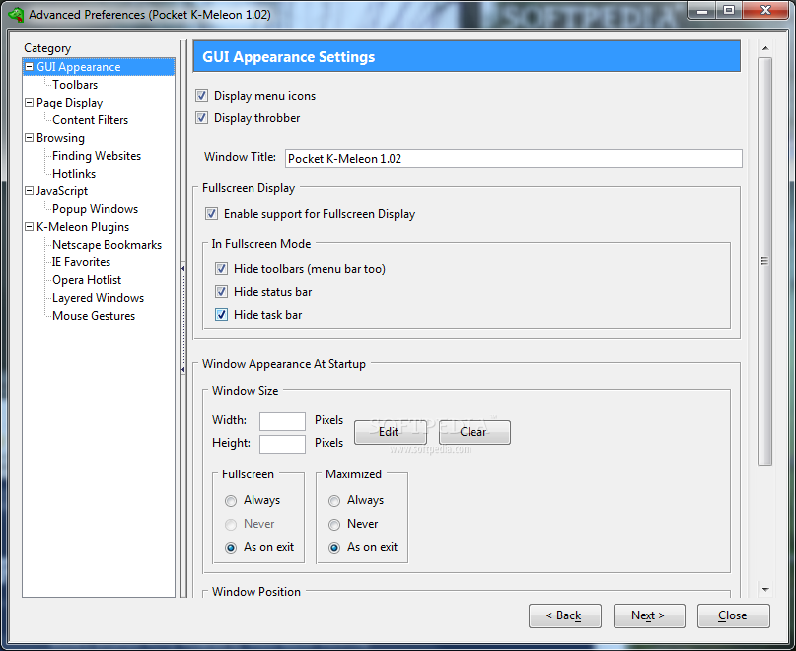This screenshot has height=651, width=796.
Task: Collapse the Browsing tree node
Action: point(30,138)
